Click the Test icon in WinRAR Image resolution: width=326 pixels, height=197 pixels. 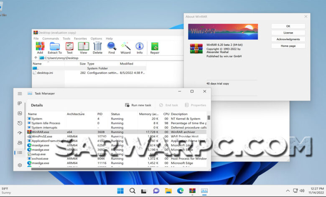(x=69, y=48)
